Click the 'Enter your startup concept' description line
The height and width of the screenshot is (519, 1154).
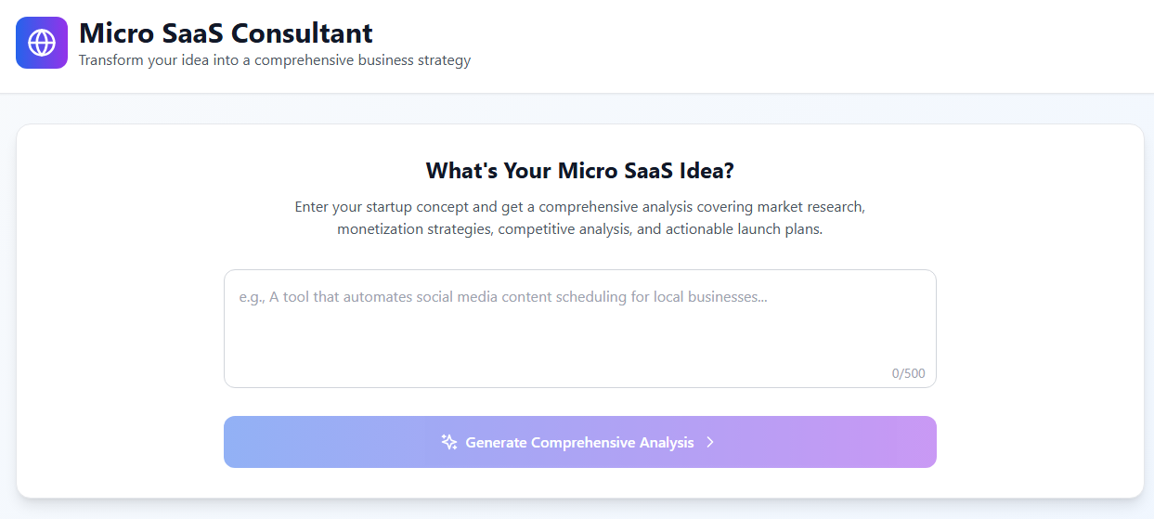click(x=579, y=206)
